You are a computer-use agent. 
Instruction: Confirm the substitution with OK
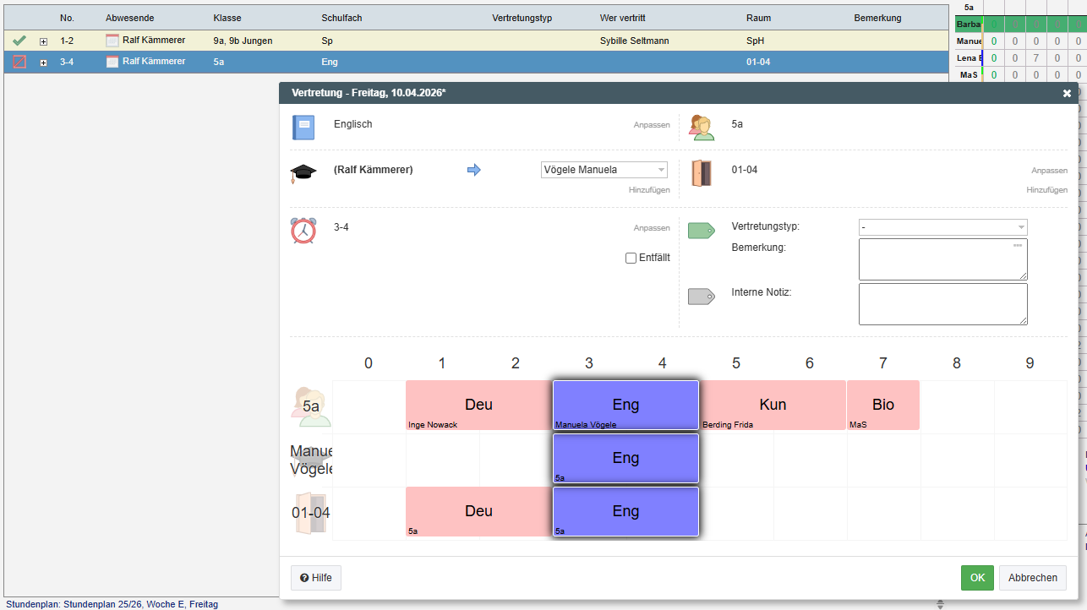(977, 578)
